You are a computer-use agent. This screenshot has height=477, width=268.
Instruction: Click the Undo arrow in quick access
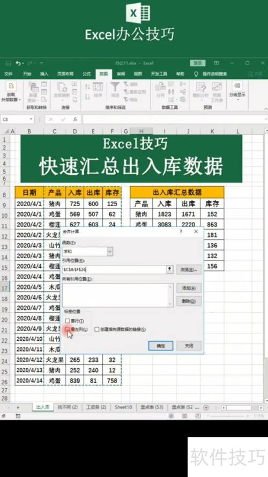click(18, 63)
